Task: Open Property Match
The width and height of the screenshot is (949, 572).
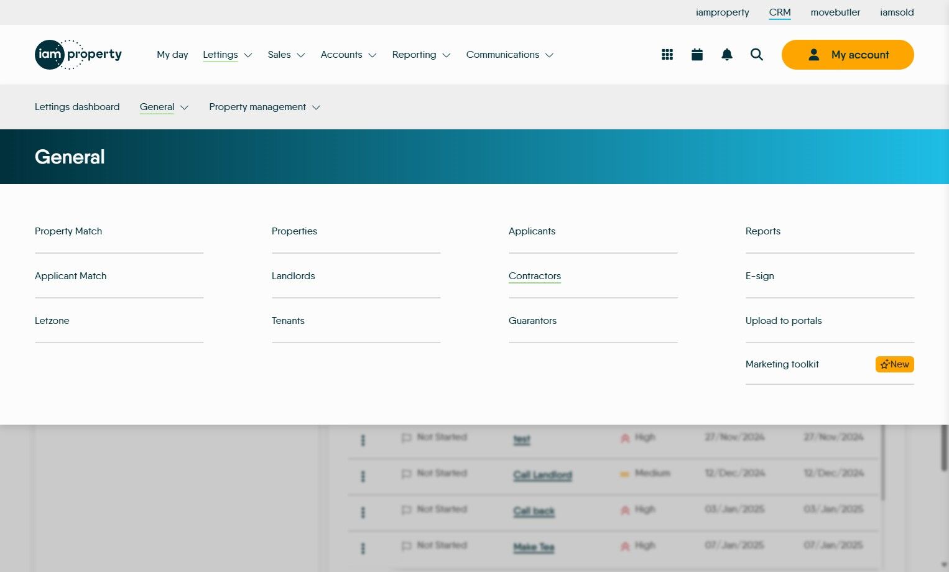Action: (x=68, y=231)
